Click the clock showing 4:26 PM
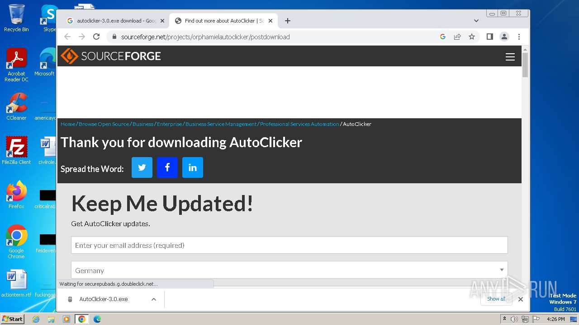The width and height of the screenshot is (579, 325). pos(555,319)
